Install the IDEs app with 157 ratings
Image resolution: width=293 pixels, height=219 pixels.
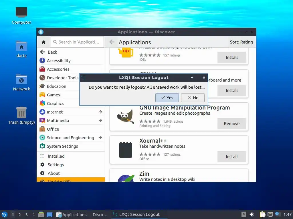point(231,57)
